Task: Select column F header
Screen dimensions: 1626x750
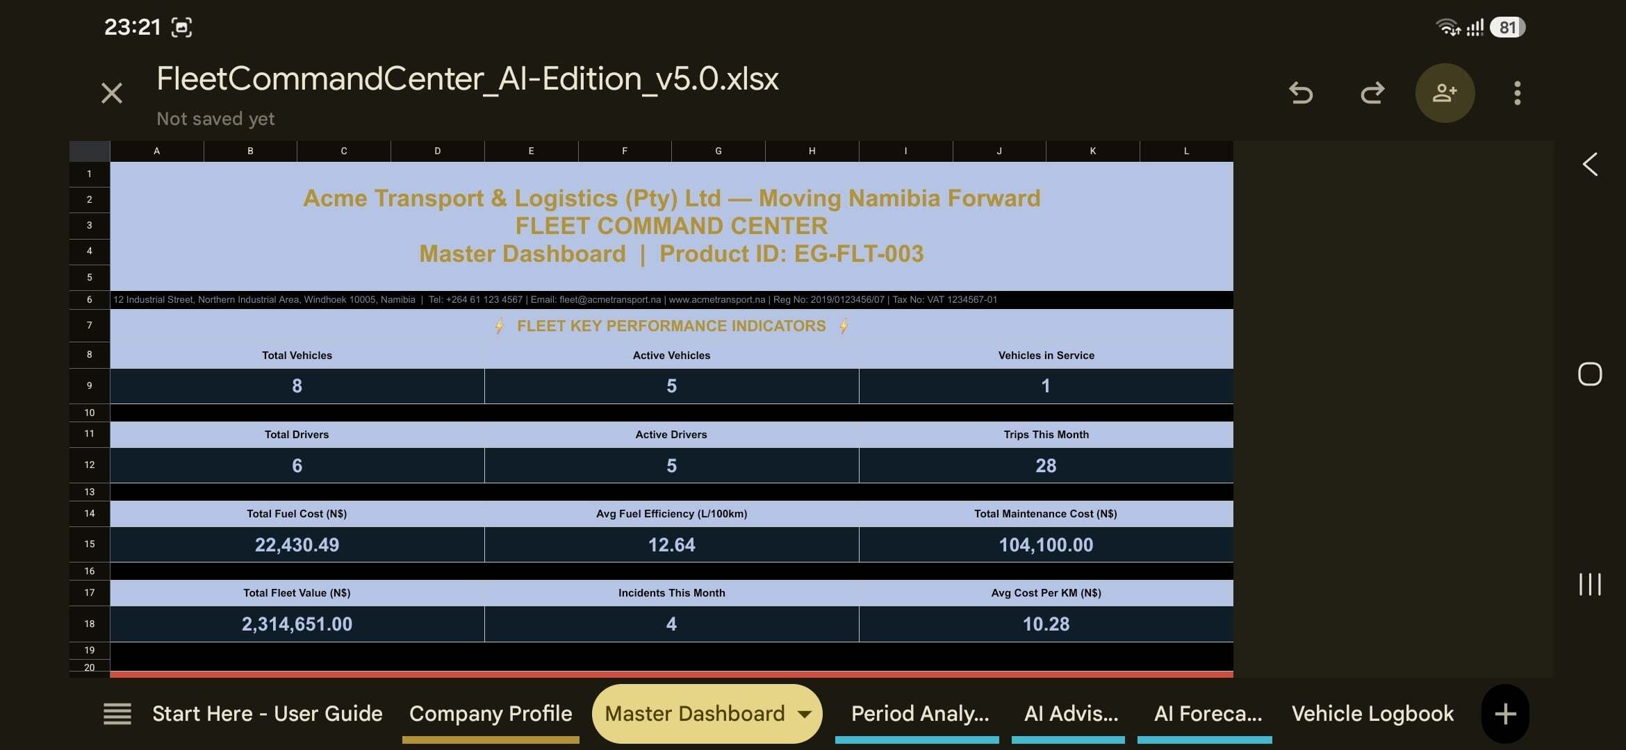Action: (625, 151)
